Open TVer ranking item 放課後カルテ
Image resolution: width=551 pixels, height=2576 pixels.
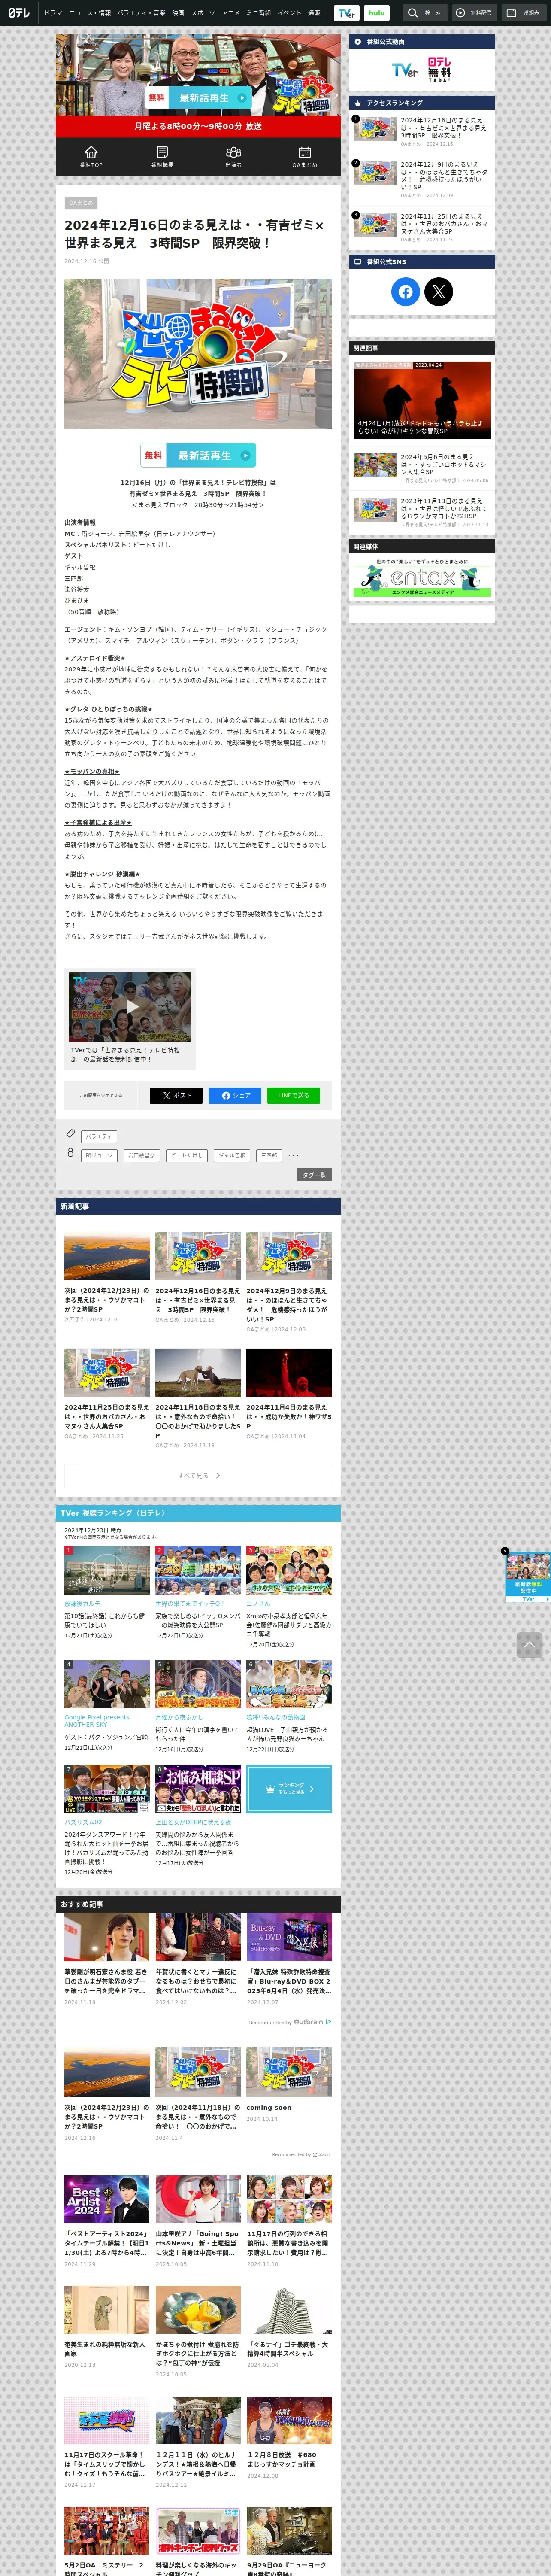107,1592
